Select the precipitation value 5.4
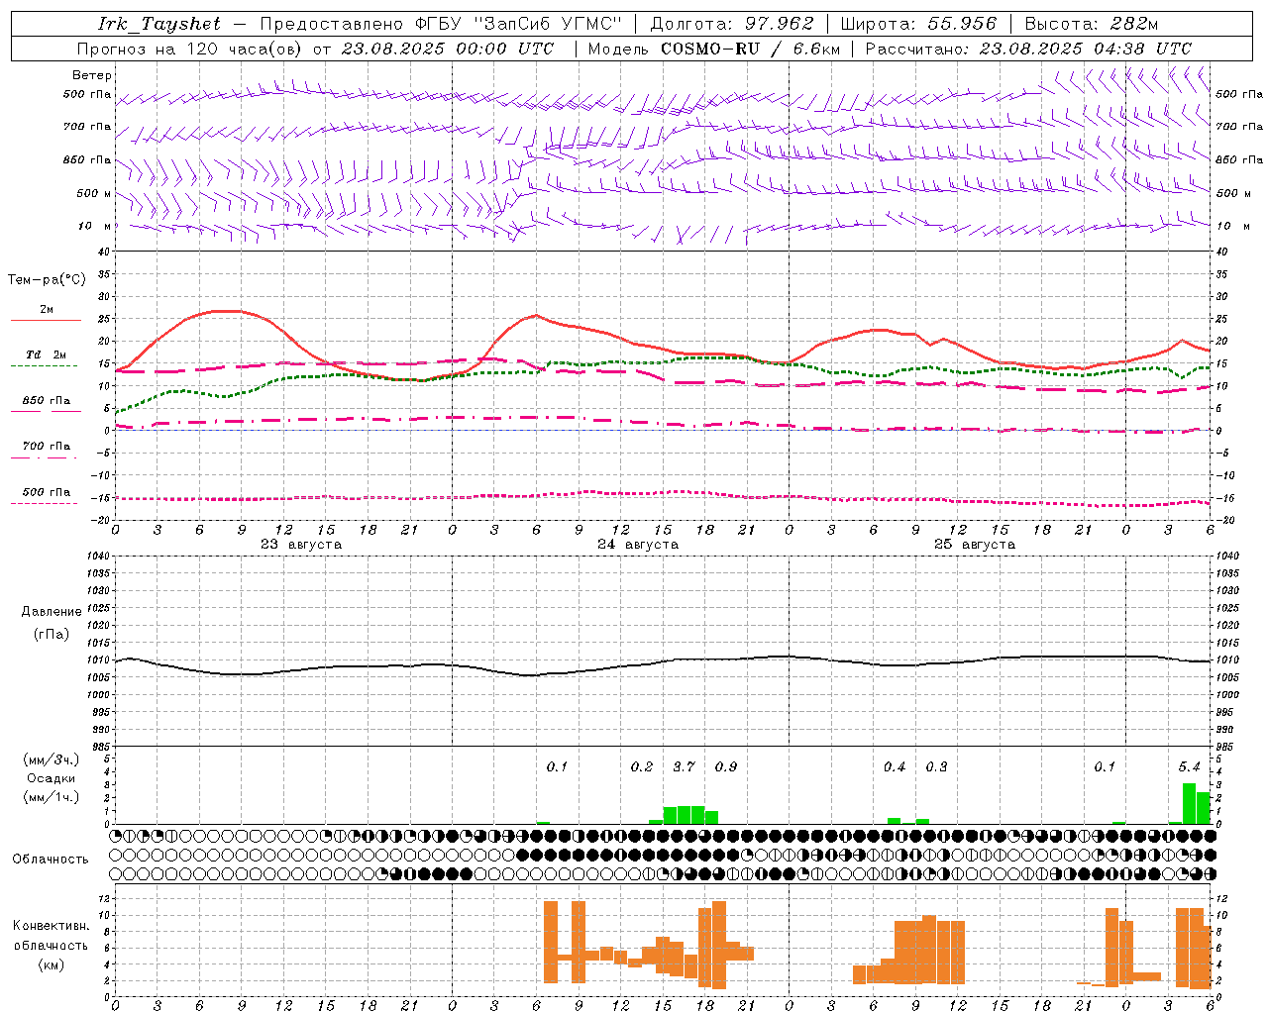1268x1014 pixels. [1189, 767]
